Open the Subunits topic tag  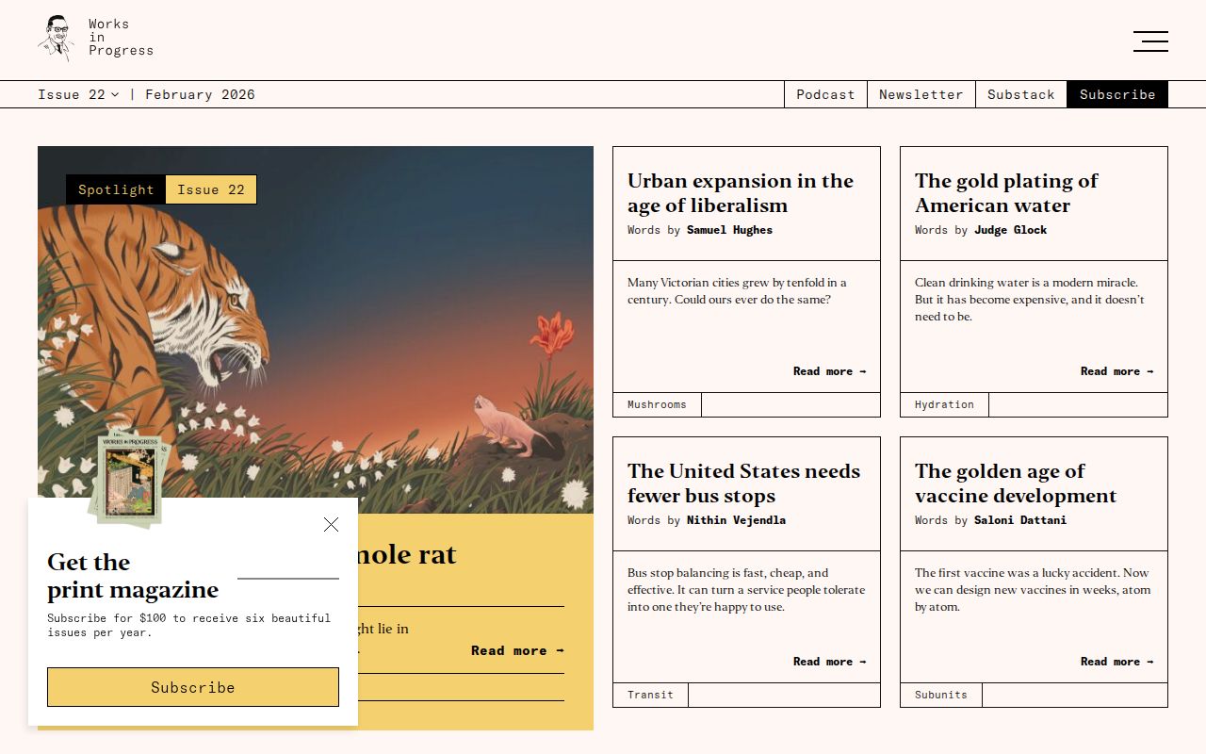pyautogui.click(x=940, y=695)
